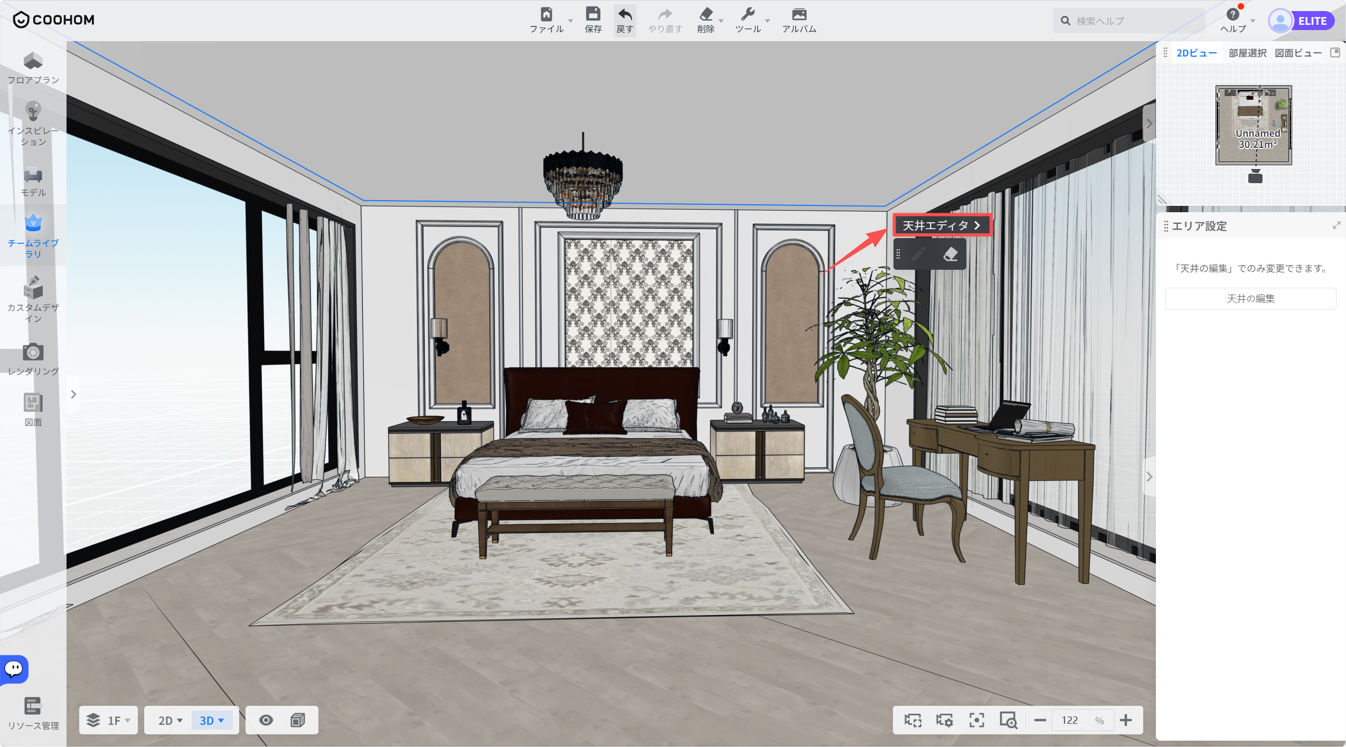Expand the ヘルプ dropdown arrow

(1253, 21)
